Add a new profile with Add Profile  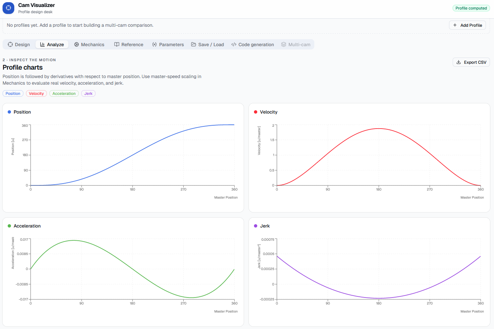click(x=467, y=25)
